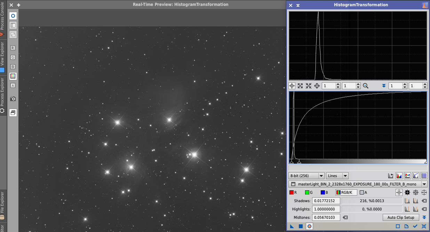
Task: Toggle the show raw RGB histograms icon
Action: pyautogui.click(x=399, y=176)
